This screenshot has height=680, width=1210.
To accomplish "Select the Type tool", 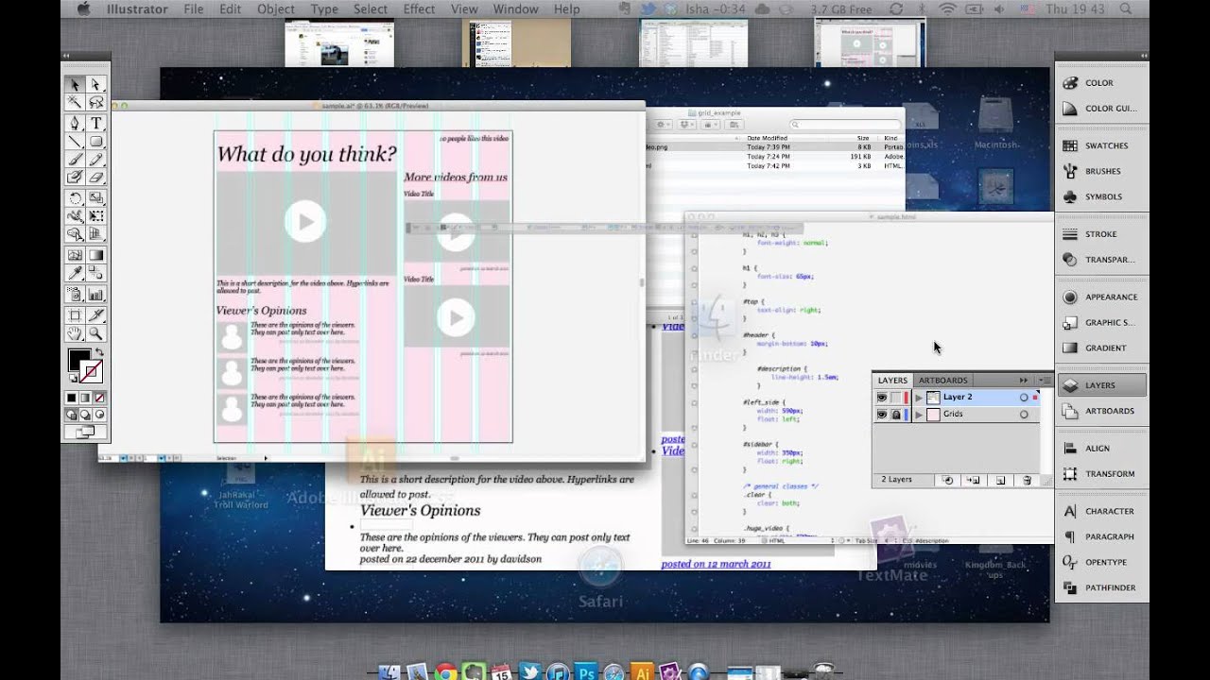I will click(97, 123).
